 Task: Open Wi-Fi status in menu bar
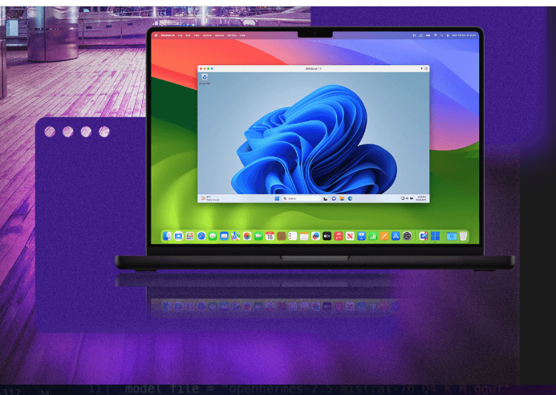[x=436, y=35]
